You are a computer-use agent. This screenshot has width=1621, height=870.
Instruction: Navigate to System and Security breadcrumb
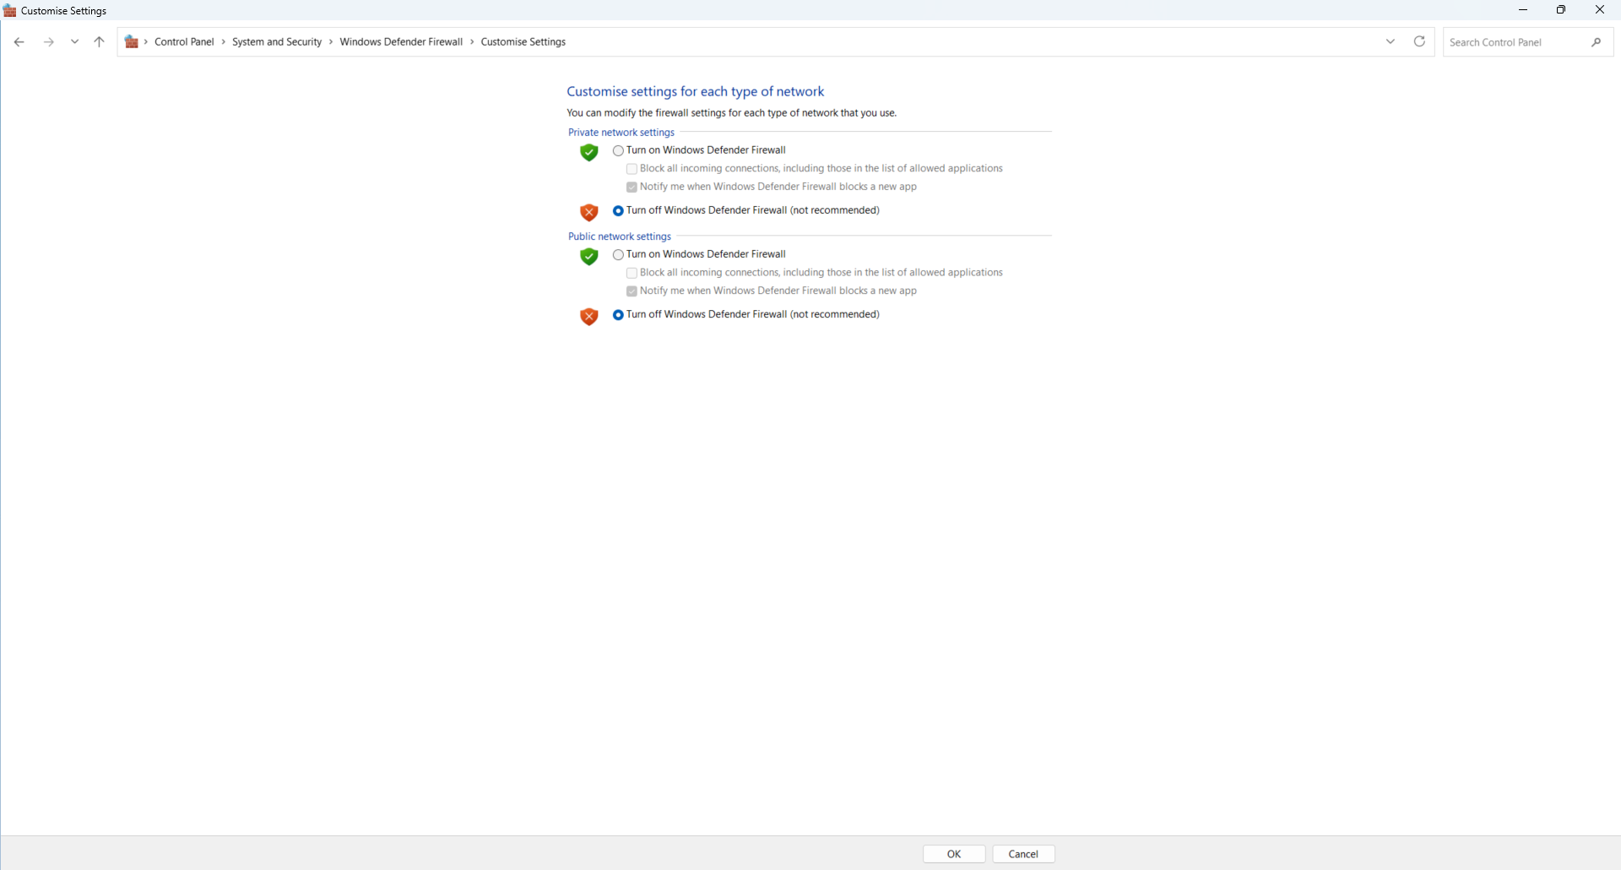(277, 42)
